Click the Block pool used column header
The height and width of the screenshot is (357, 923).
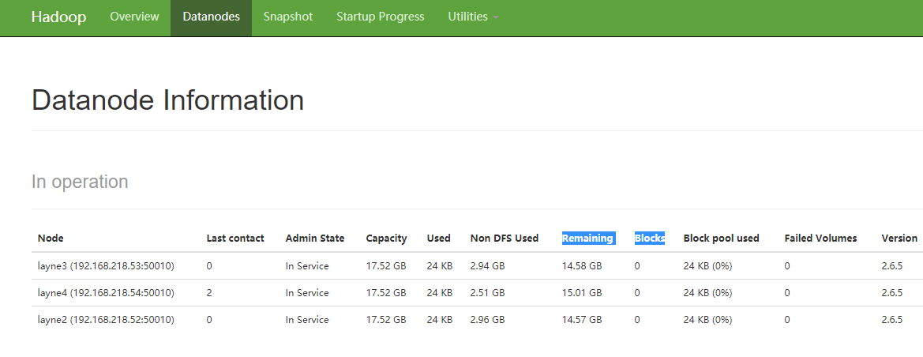click(721, 238)
